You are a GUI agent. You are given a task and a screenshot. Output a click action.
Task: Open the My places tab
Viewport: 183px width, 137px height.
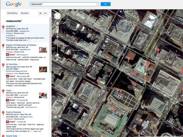coord(25,13)
